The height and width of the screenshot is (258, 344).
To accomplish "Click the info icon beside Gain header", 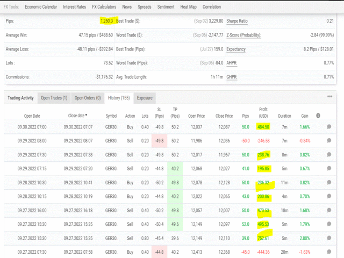I will coord(318,116).
